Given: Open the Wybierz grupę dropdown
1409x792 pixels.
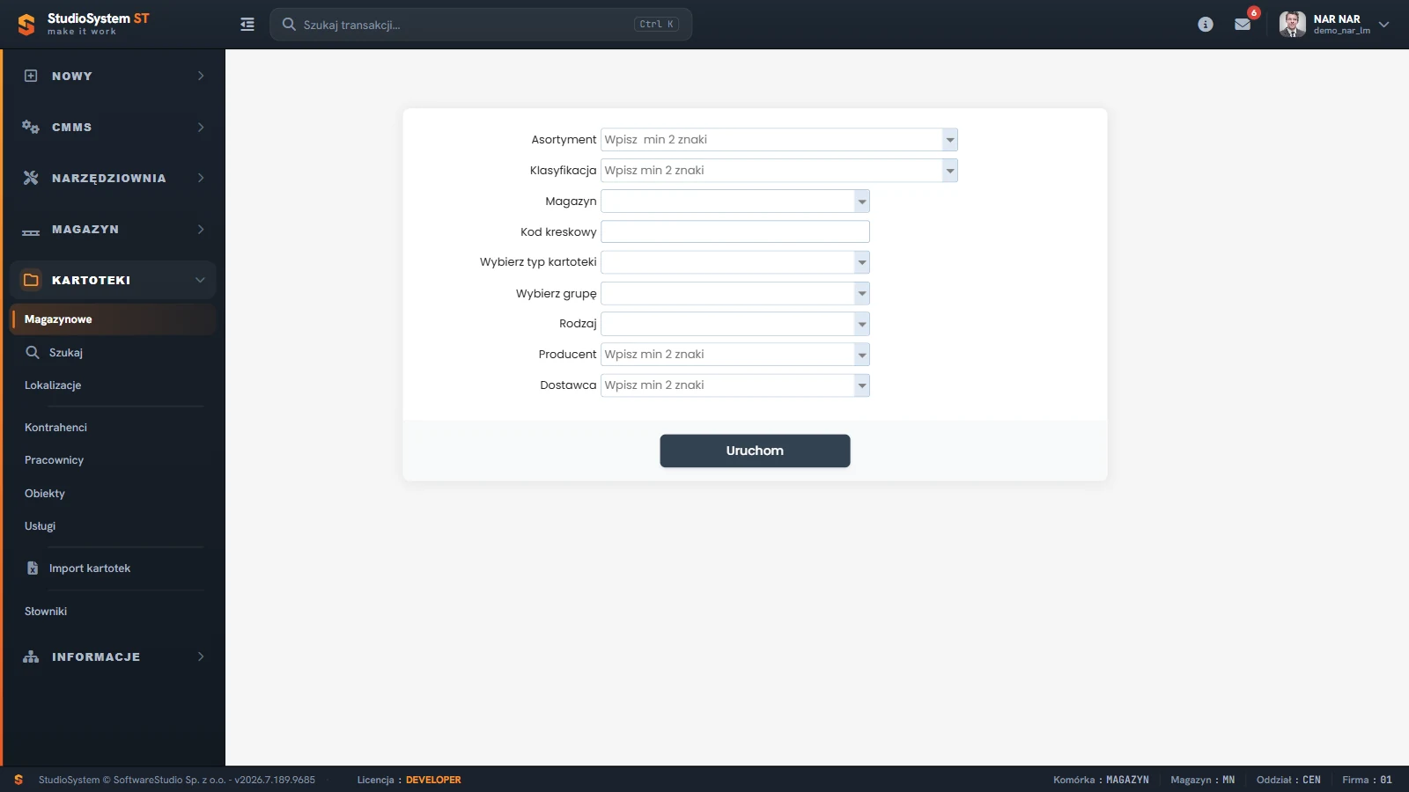Looking at the screenshot, I should click(x=861, y=293).
